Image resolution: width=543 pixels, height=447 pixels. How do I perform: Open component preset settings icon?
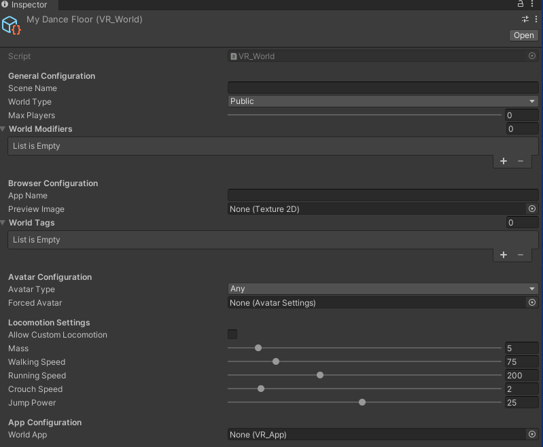tap(525, 20)
